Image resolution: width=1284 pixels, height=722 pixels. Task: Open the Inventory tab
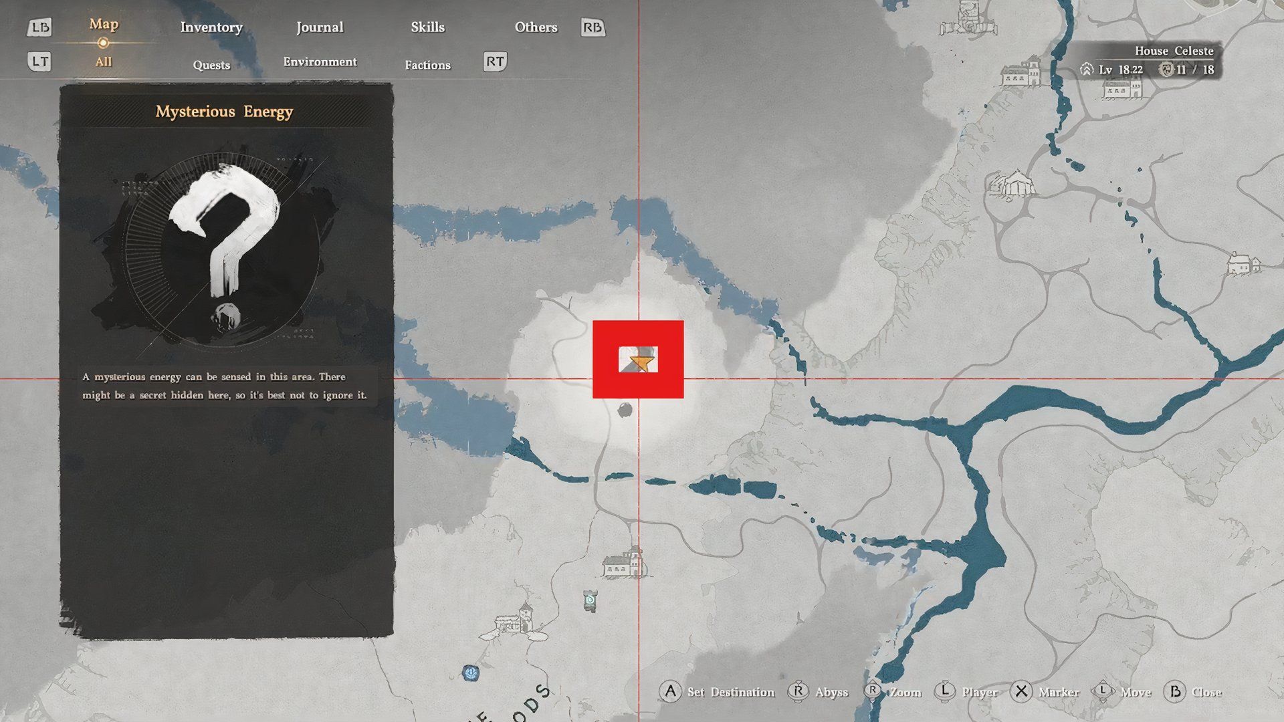(211, 27)
